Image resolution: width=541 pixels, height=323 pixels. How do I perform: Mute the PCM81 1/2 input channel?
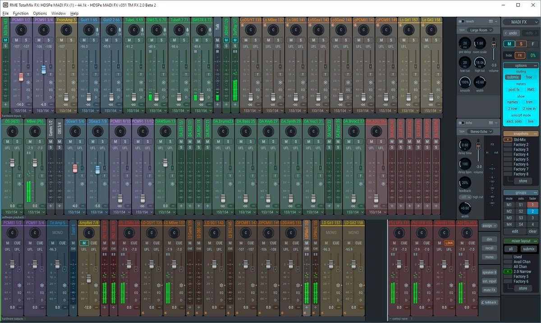16,40
